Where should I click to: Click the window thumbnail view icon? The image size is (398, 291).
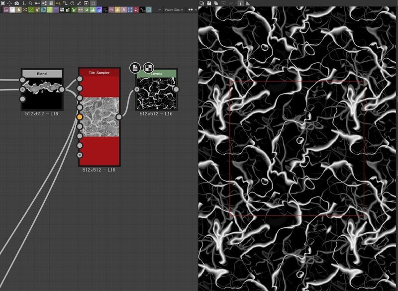(86, 3)
